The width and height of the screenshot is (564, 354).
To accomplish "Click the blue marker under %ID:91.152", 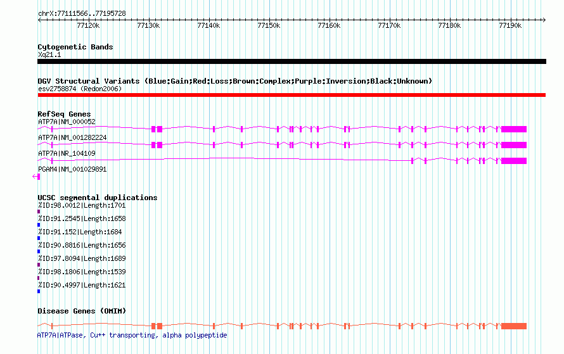I will point(39,238).
